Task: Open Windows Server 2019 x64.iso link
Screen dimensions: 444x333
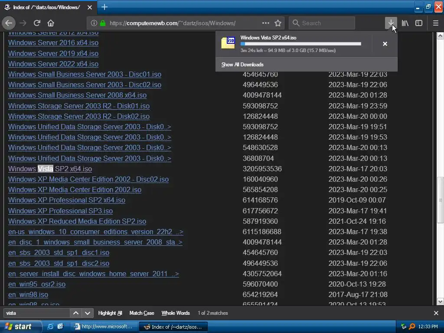Action: click(53, 53)
